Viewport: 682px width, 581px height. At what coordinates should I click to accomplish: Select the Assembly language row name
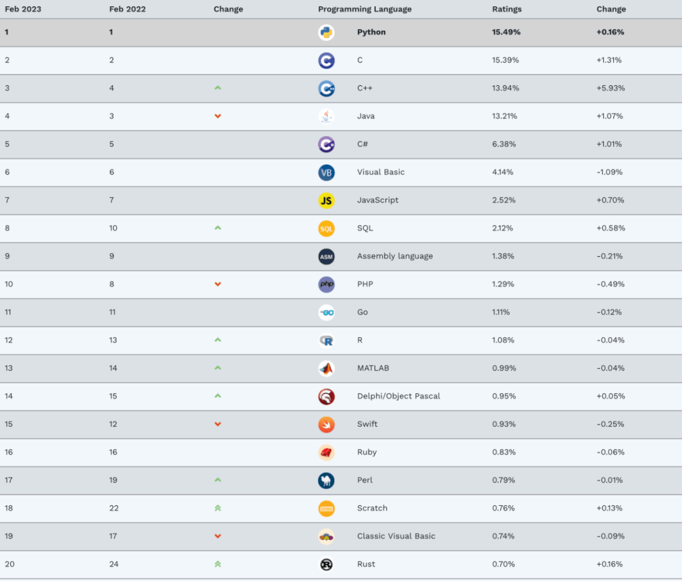coord(395,256)
